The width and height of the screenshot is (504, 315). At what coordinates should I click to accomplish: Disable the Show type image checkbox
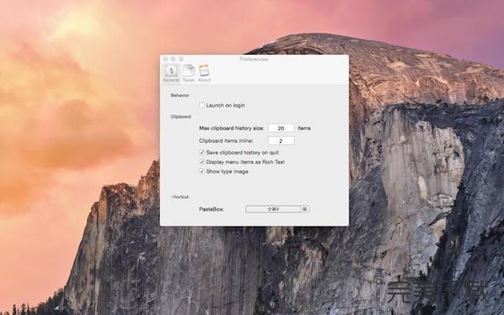point(202,171)
